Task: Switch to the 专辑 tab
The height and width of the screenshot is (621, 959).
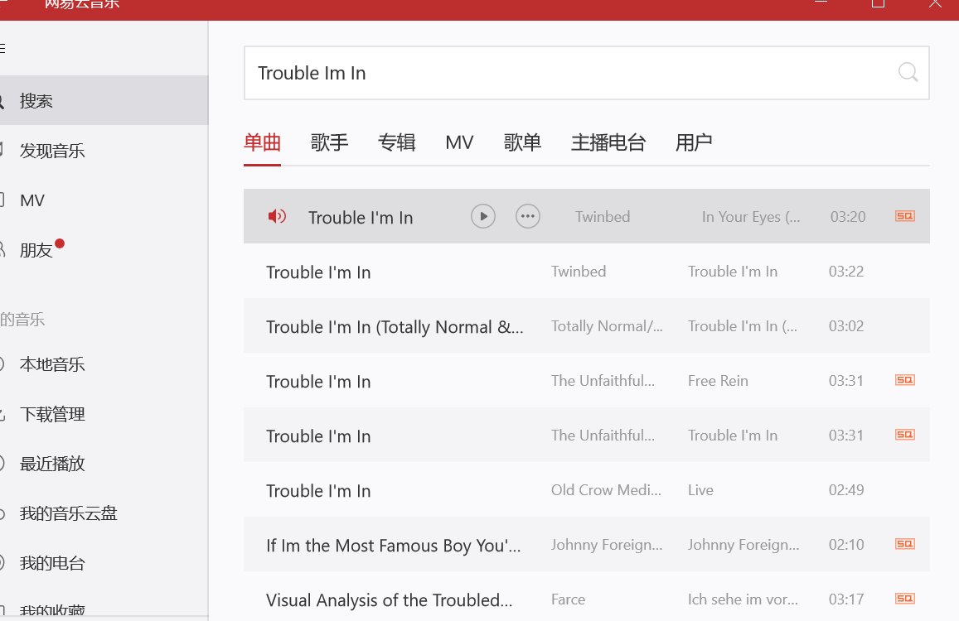Action: coord(396,142)
